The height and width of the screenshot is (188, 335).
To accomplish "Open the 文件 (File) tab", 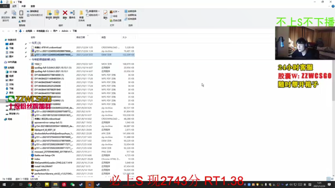I will point(5,6).
